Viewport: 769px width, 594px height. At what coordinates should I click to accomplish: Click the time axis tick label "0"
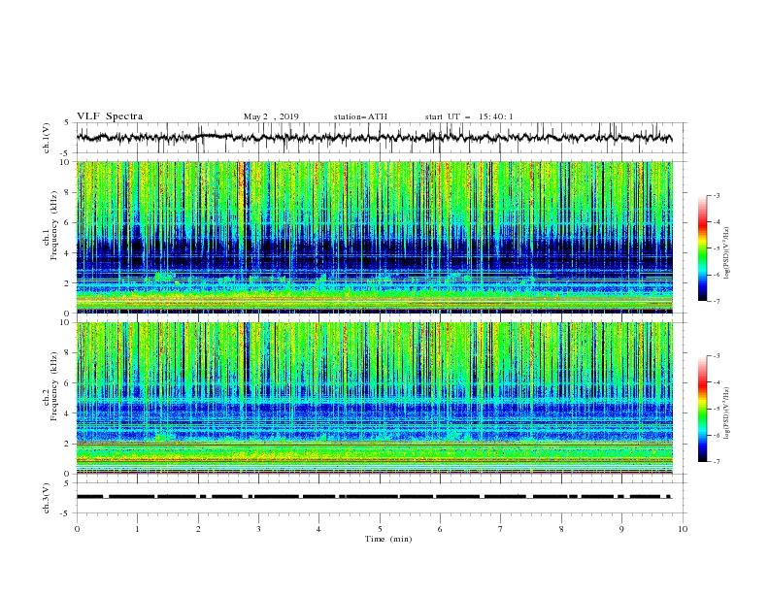point(77,529)
